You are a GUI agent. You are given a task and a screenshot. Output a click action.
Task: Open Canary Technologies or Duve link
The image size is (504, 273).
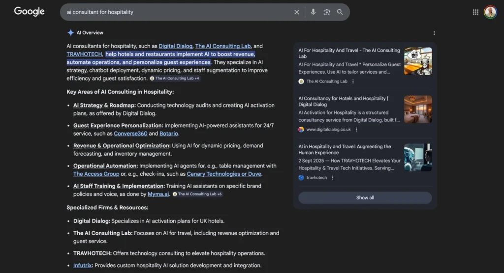point(224,174)
